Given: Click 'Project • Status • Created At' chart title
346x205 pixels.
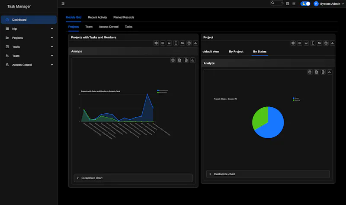Looking at the screenshot, I should 225,99.
